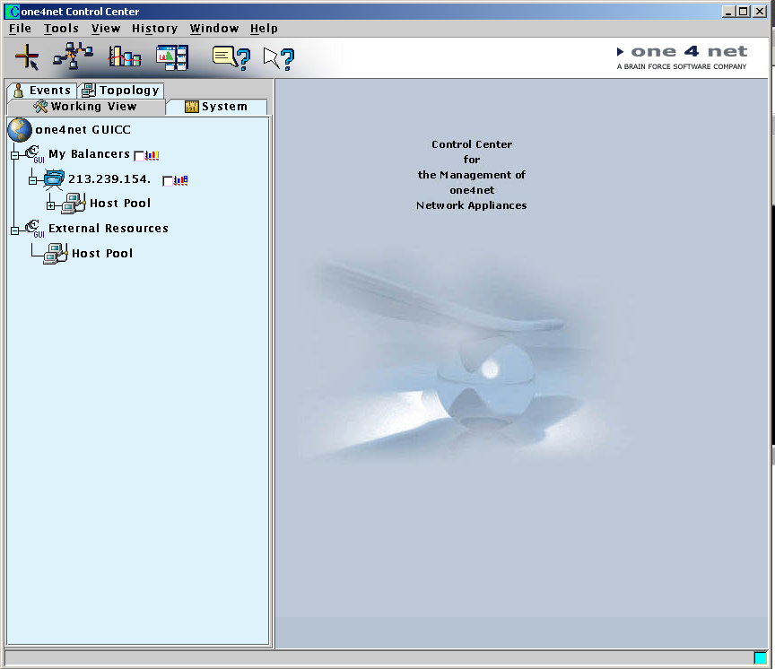The width and height of the screenshot is (775, 669).
Task: Collapse the External Resources tree node
Action: [15, 230]
